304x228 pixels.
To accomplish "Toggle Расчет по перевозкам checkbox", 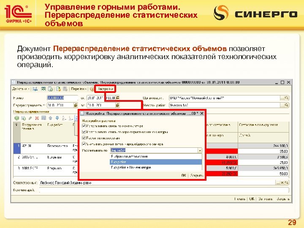I will point(84,138).
